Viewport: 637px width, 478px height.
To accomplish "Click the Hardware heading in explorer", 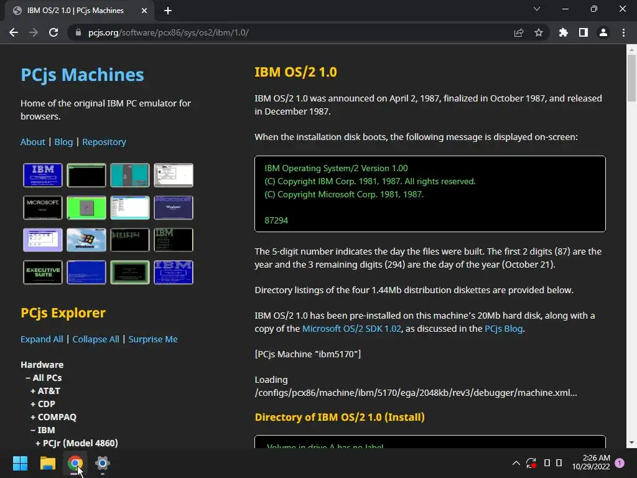I will click(x=42, y=365).
